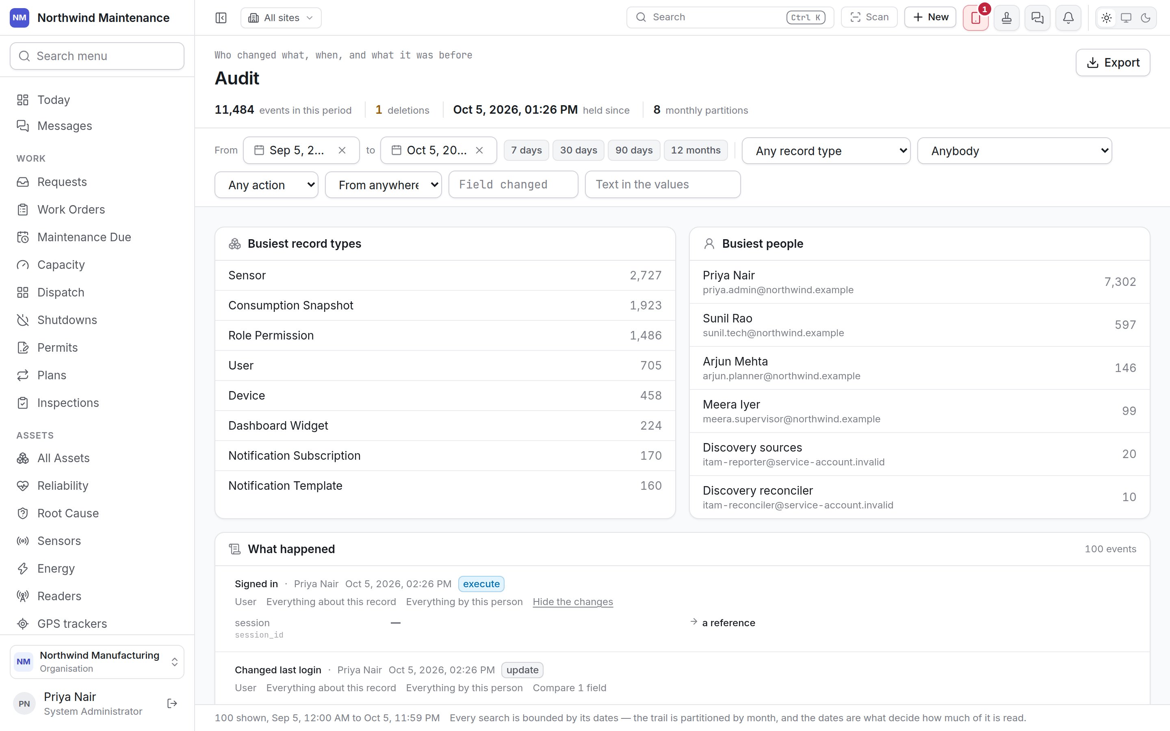The height and width of the screenshot is (731, 1170).
Task: Open Work Orders menu item
Action: click(x=97, y=209)
